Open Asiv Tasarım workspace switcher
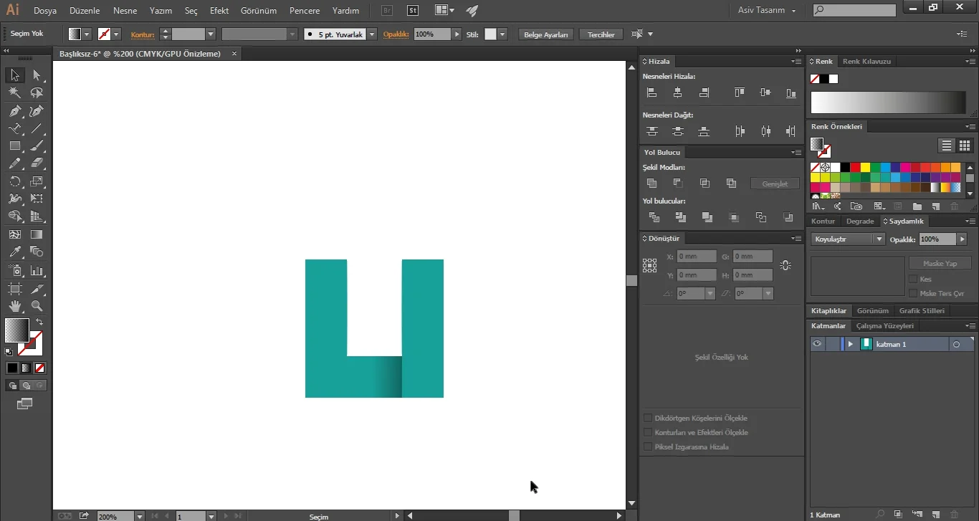The width and height of the screenshot is (979, 521). click(x=766, y=11)
